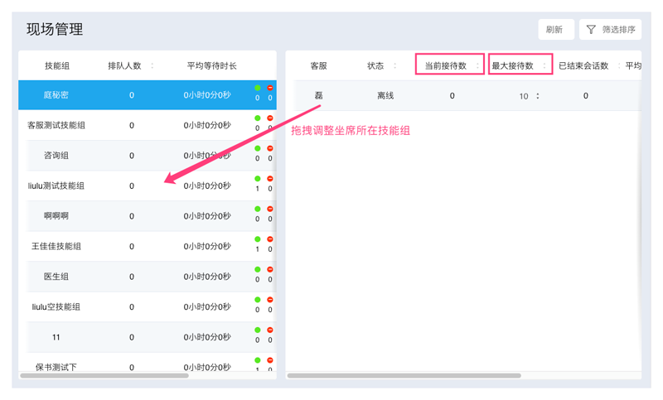The image size is (663, 400).
Task: Click green online dot in 庭秘密 row
Action: click(x=258, y=88)
